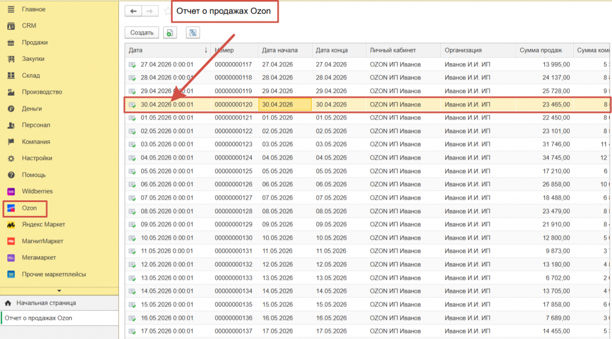Click the Wildberries logo icon
612x339 pixels.
tap(11, 191)
